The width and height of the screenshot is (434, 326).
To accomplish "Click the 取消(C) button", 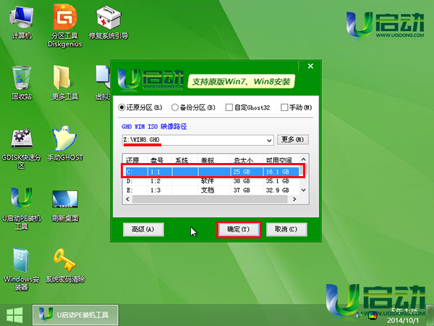I will [x=286, y=230].
